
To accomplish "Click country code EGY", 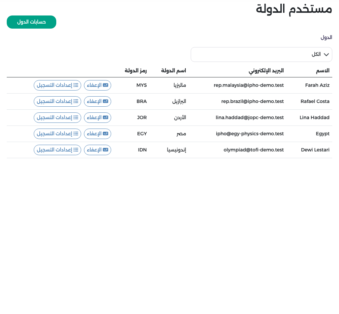I will point(142,134).
